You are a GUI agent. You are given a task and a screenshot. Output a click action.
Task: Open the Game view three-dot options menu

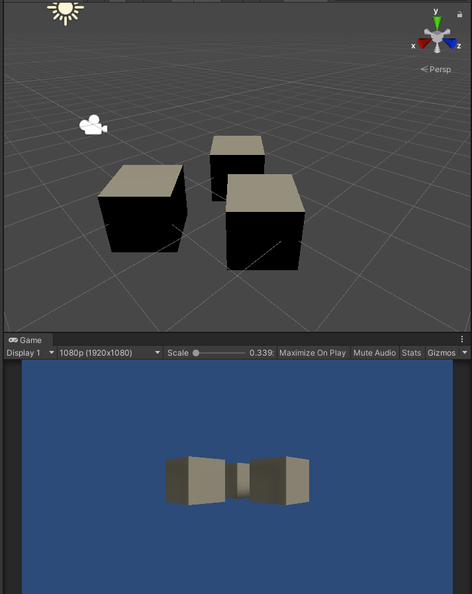click(461, 340)
